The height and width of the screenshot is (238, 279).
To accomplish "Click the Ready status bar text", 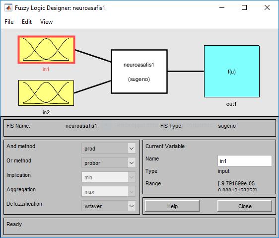I will pyautogui.click(x=14, y=224).
